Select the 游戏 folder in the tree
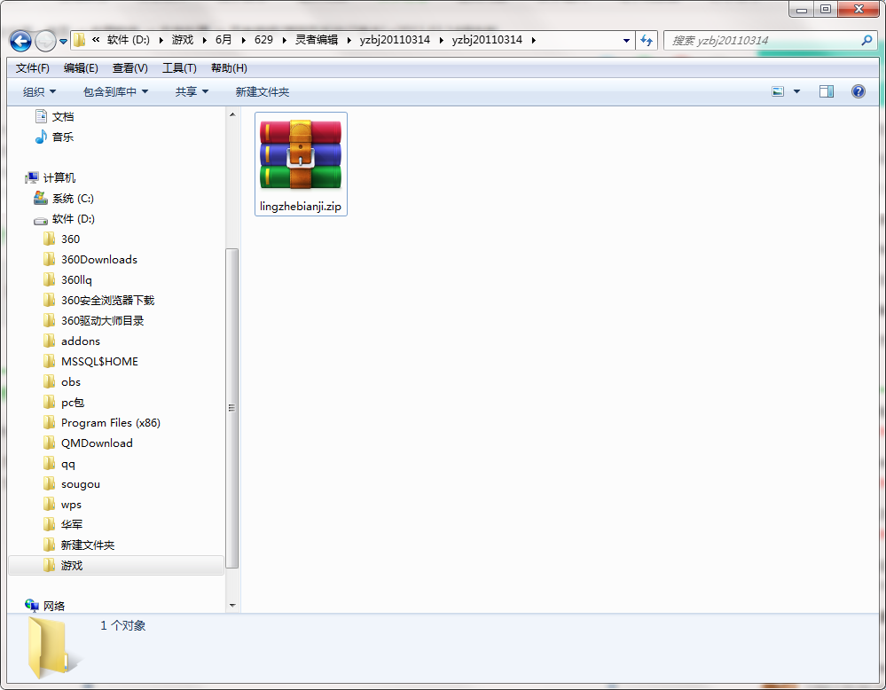 pos(116,565)
